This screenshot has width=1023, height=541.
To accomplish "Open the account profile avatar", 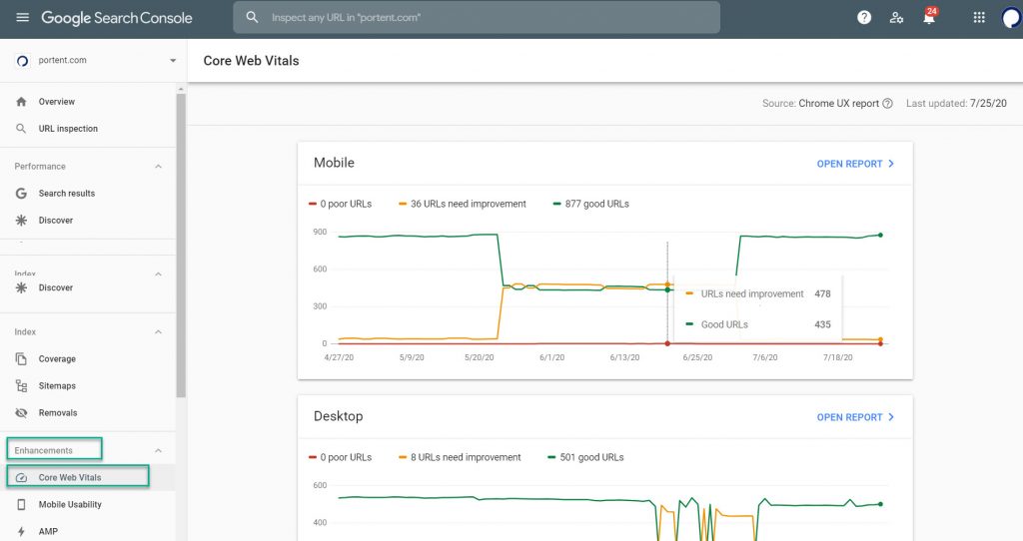I will pyautogui.click(x=1012, y=18).
